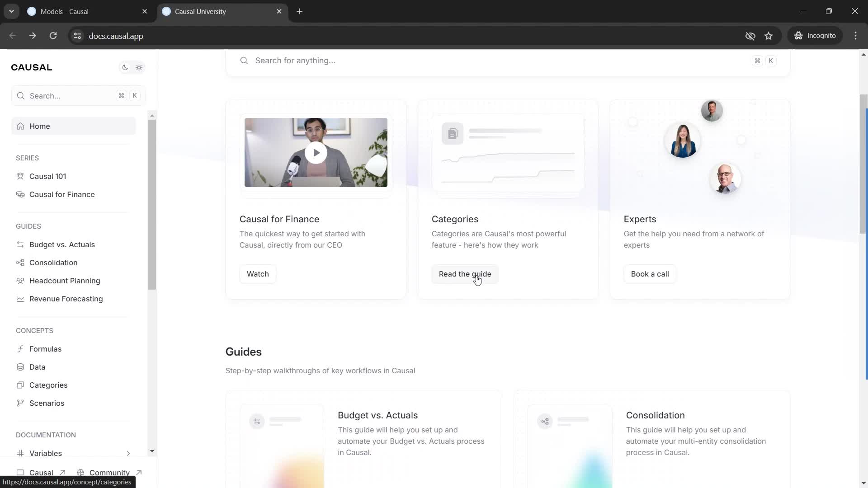Click the Home house icon
Viewport: 868px width, 488px height.
tap(20, 126)
